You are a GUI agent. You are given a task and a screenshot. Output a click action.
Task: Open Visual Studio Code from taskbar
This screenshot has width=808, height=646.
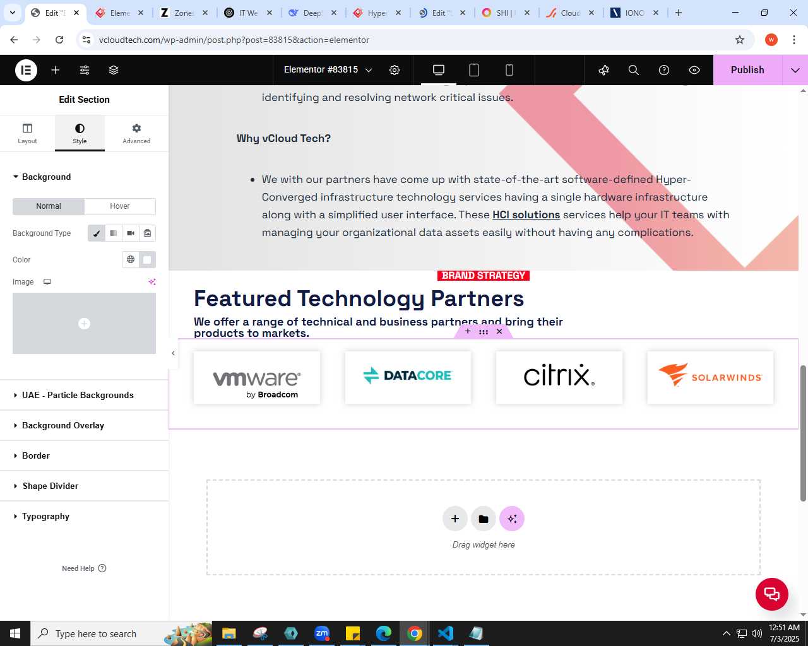click(x=446, y=633)
